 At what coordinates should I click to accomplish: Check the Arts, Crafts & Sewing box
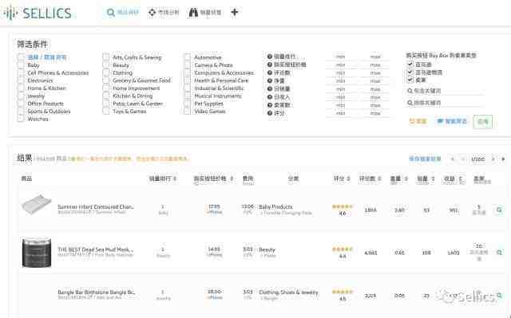tap(105, 57)
